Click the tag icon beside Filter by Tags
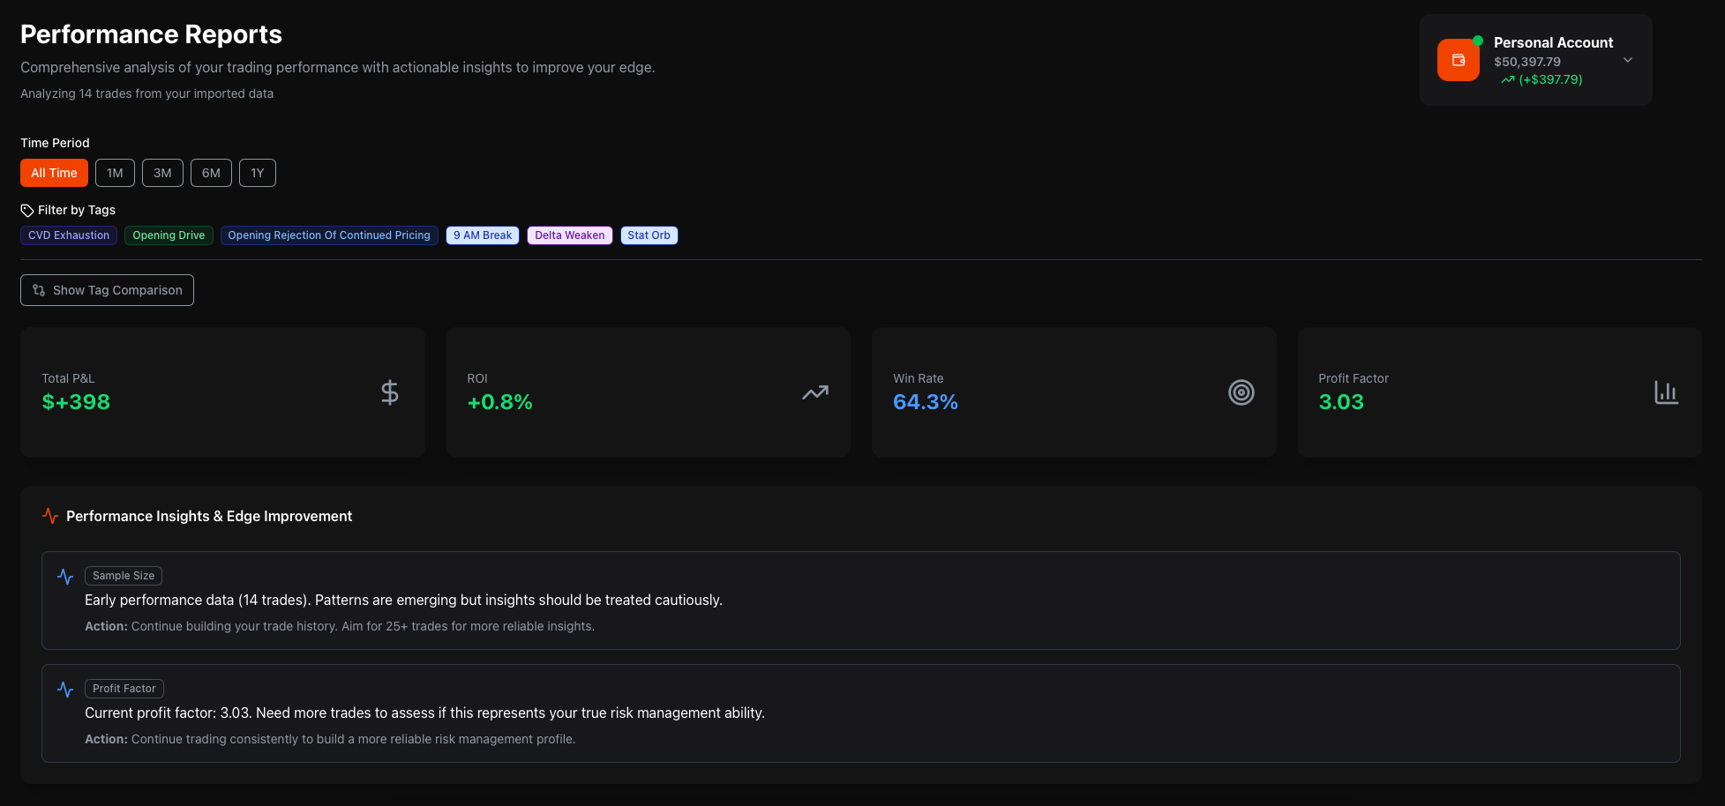Viewport: 1725px width, 806px height. [x=27, y=211]
